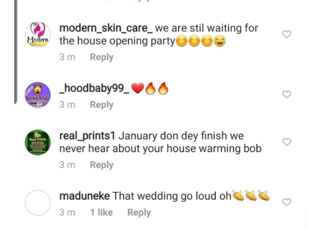This screenshot has height=230, width=314.
Task: Open real_prints1 green profile avatar
Action: (x=38, y=142)
